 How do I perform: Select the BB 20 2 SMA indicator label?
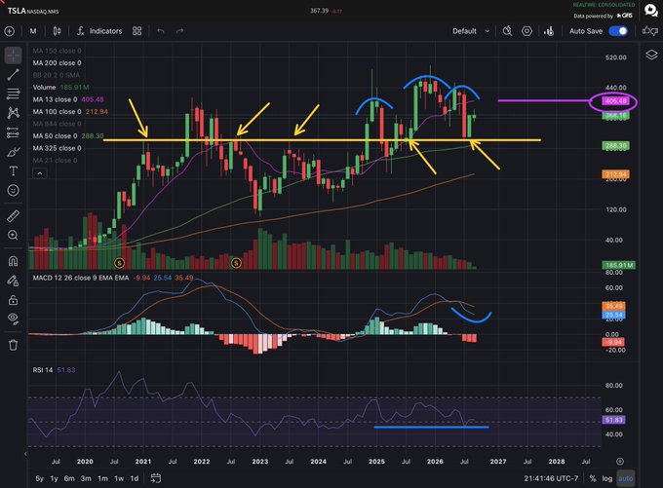point(56,75)
